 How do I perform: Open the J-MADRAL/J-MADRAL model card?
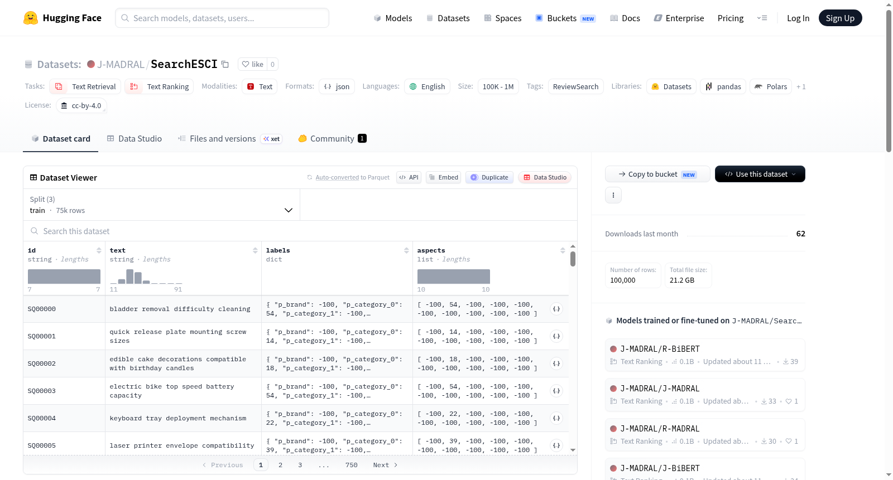click(705, 394)
